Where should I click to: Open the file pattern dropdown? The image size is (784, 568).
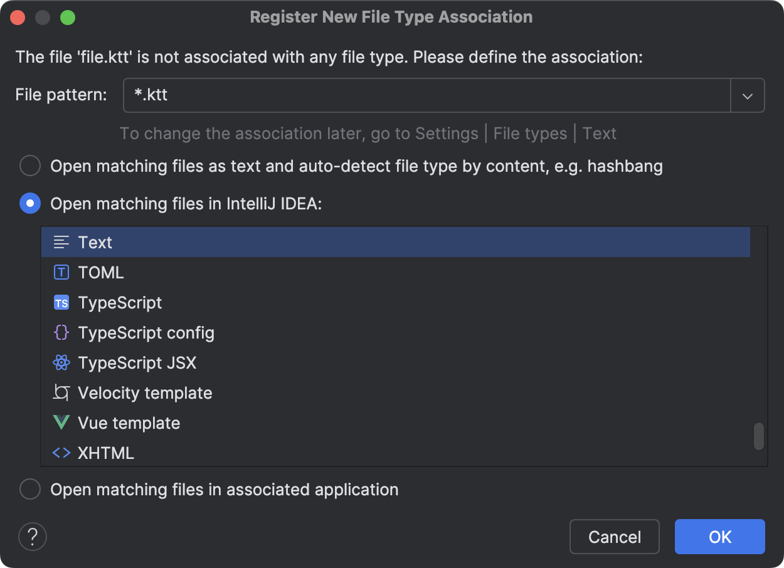tap(747, 95)
